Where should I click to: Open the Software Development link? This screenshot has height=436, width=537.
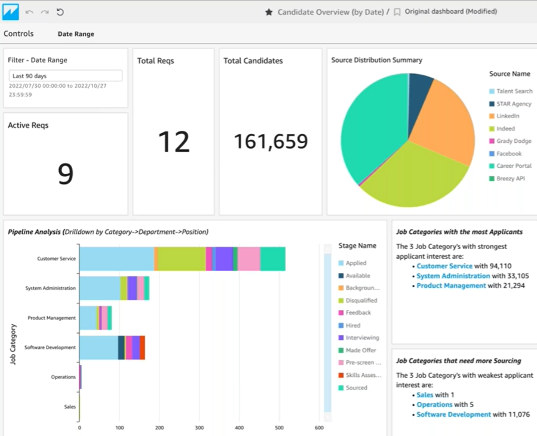coord(453,414)
